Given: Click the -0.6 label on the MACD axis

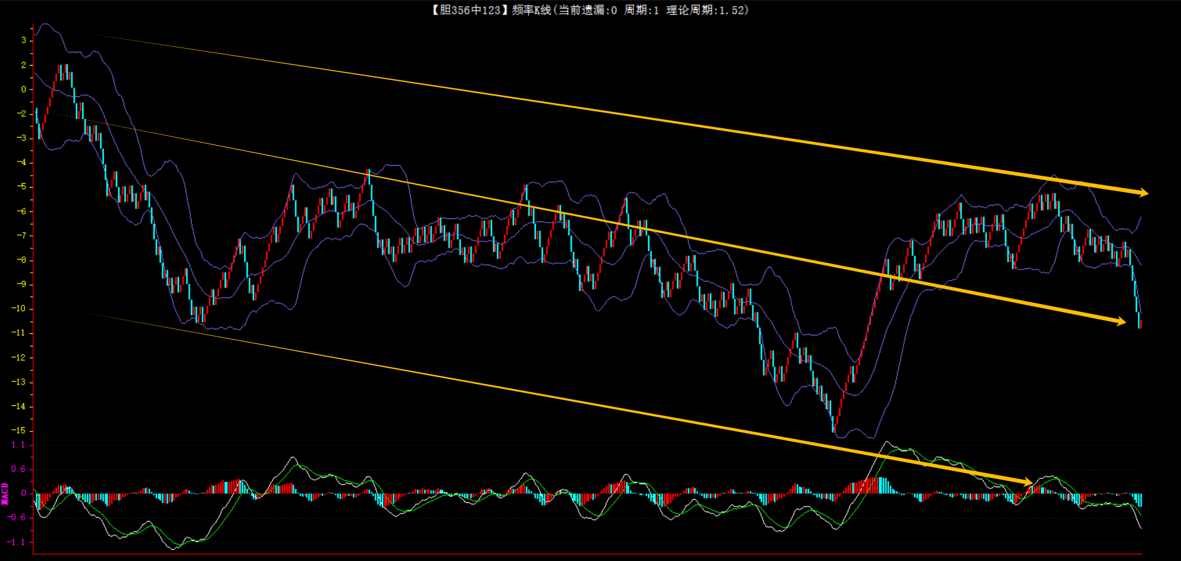Looking at the screenshot, I should 17,518.
